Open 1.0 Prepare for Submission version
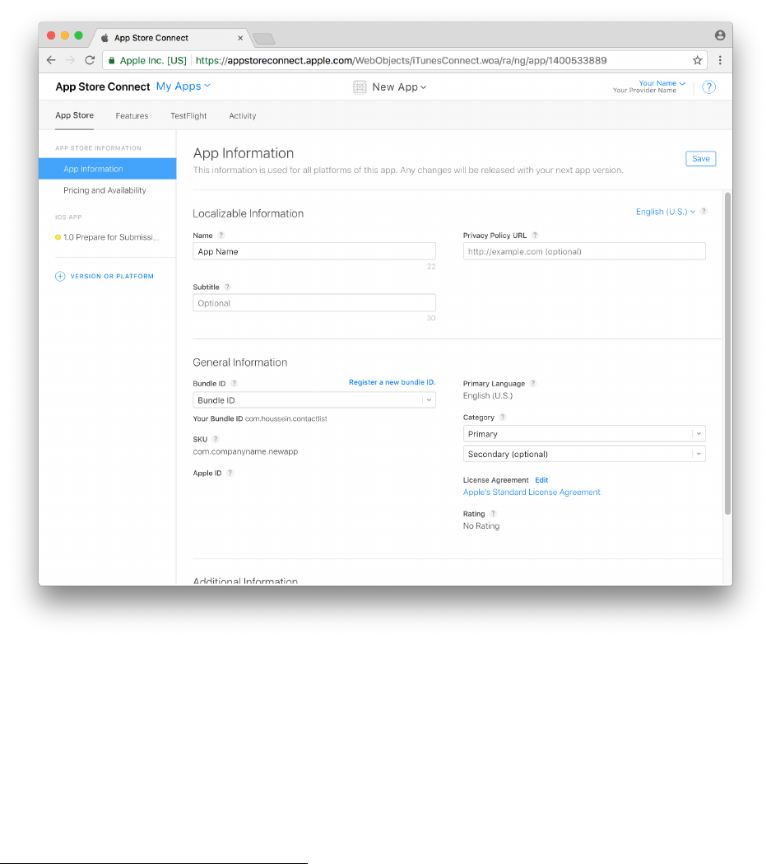This screenshot has height=864, width=771. pyautogui.click(x=111, y=237)
